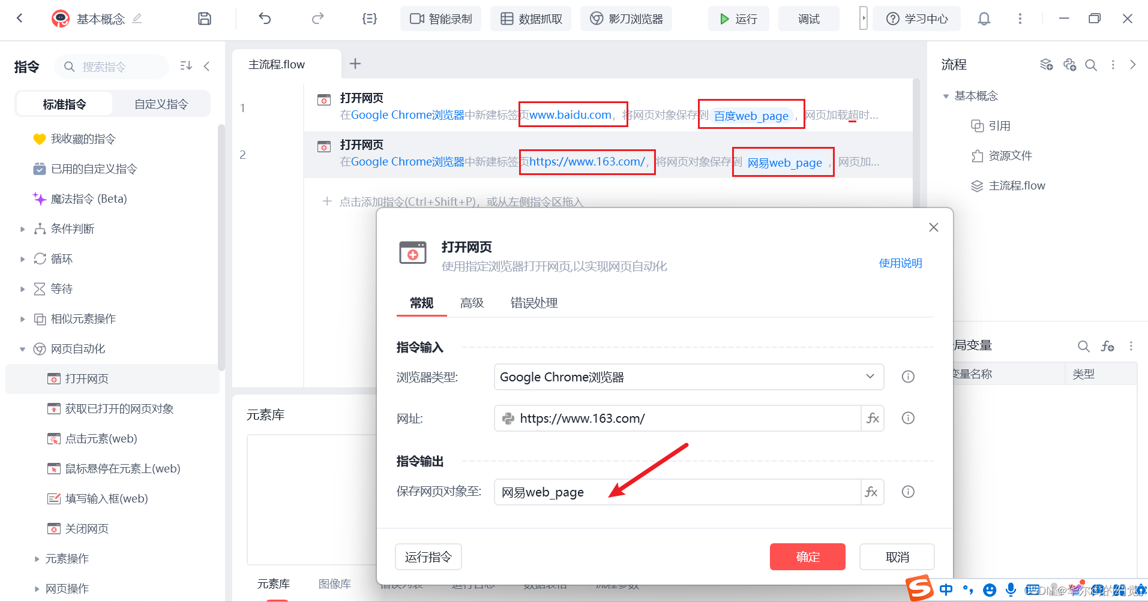This screenshot has height=602, width=1148.
Task: Switch to 高级 tab in dialog
Action: (472, 303)
